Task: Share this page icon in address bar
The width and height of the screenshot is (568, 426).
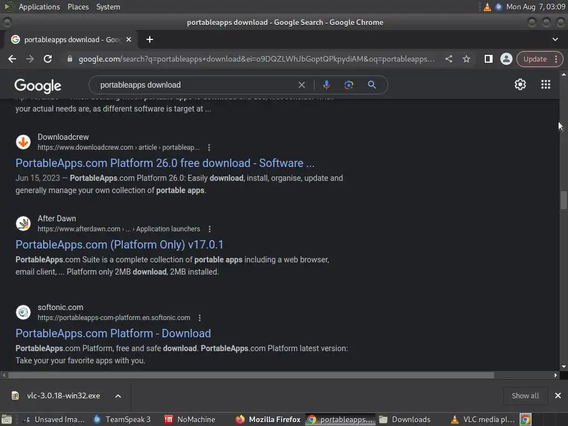Action: [448, 59]
